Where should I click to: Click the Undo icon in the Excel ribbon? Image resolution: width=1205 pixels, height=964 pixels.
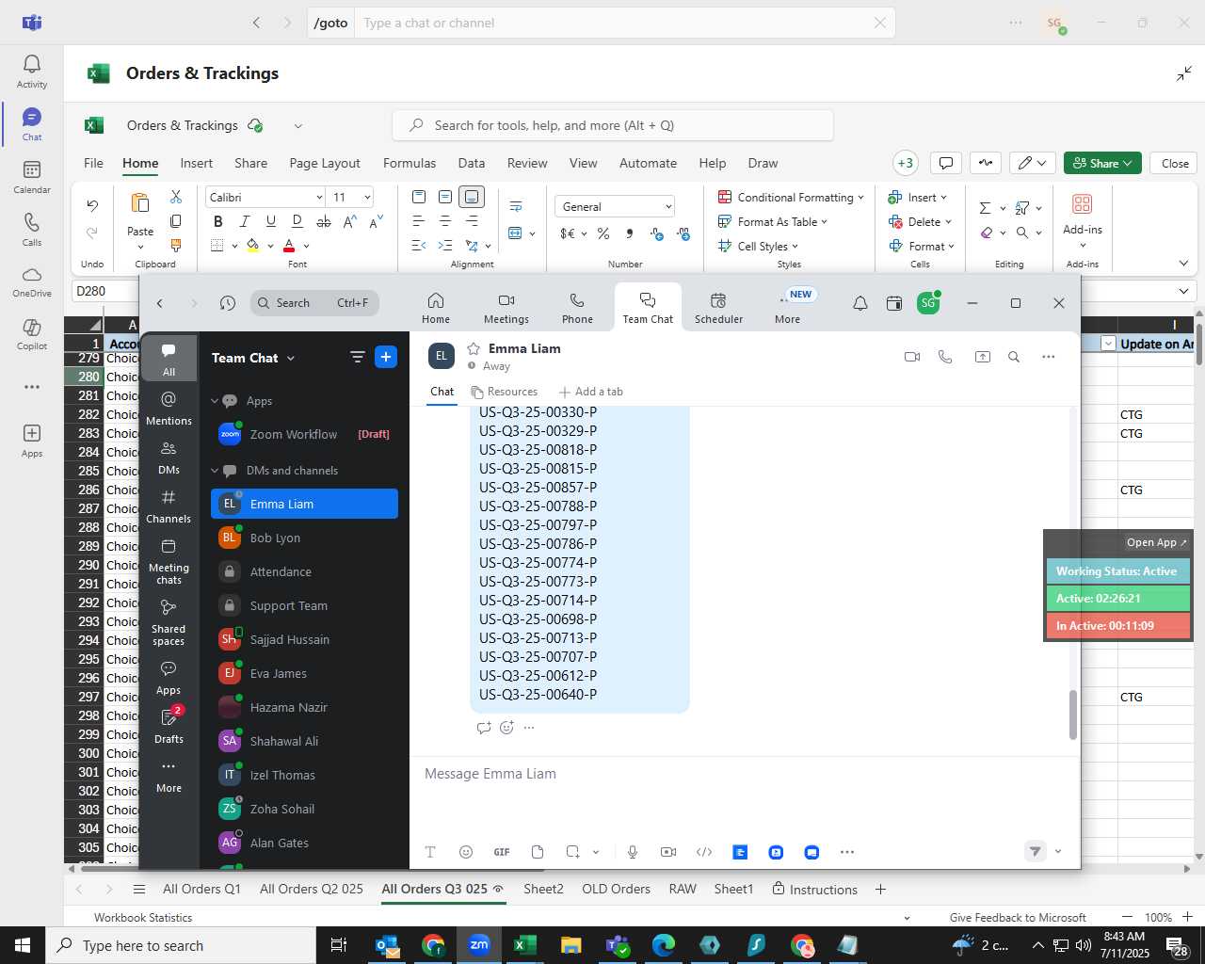coord(92,205)
